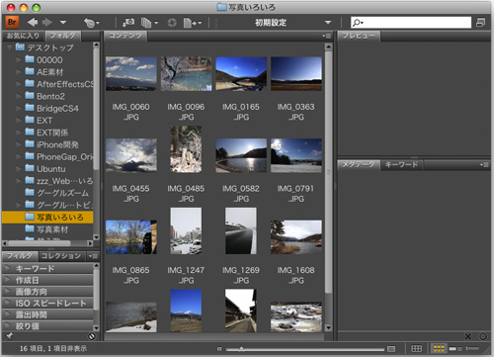Open the コレクション tab

pos(61,256)
